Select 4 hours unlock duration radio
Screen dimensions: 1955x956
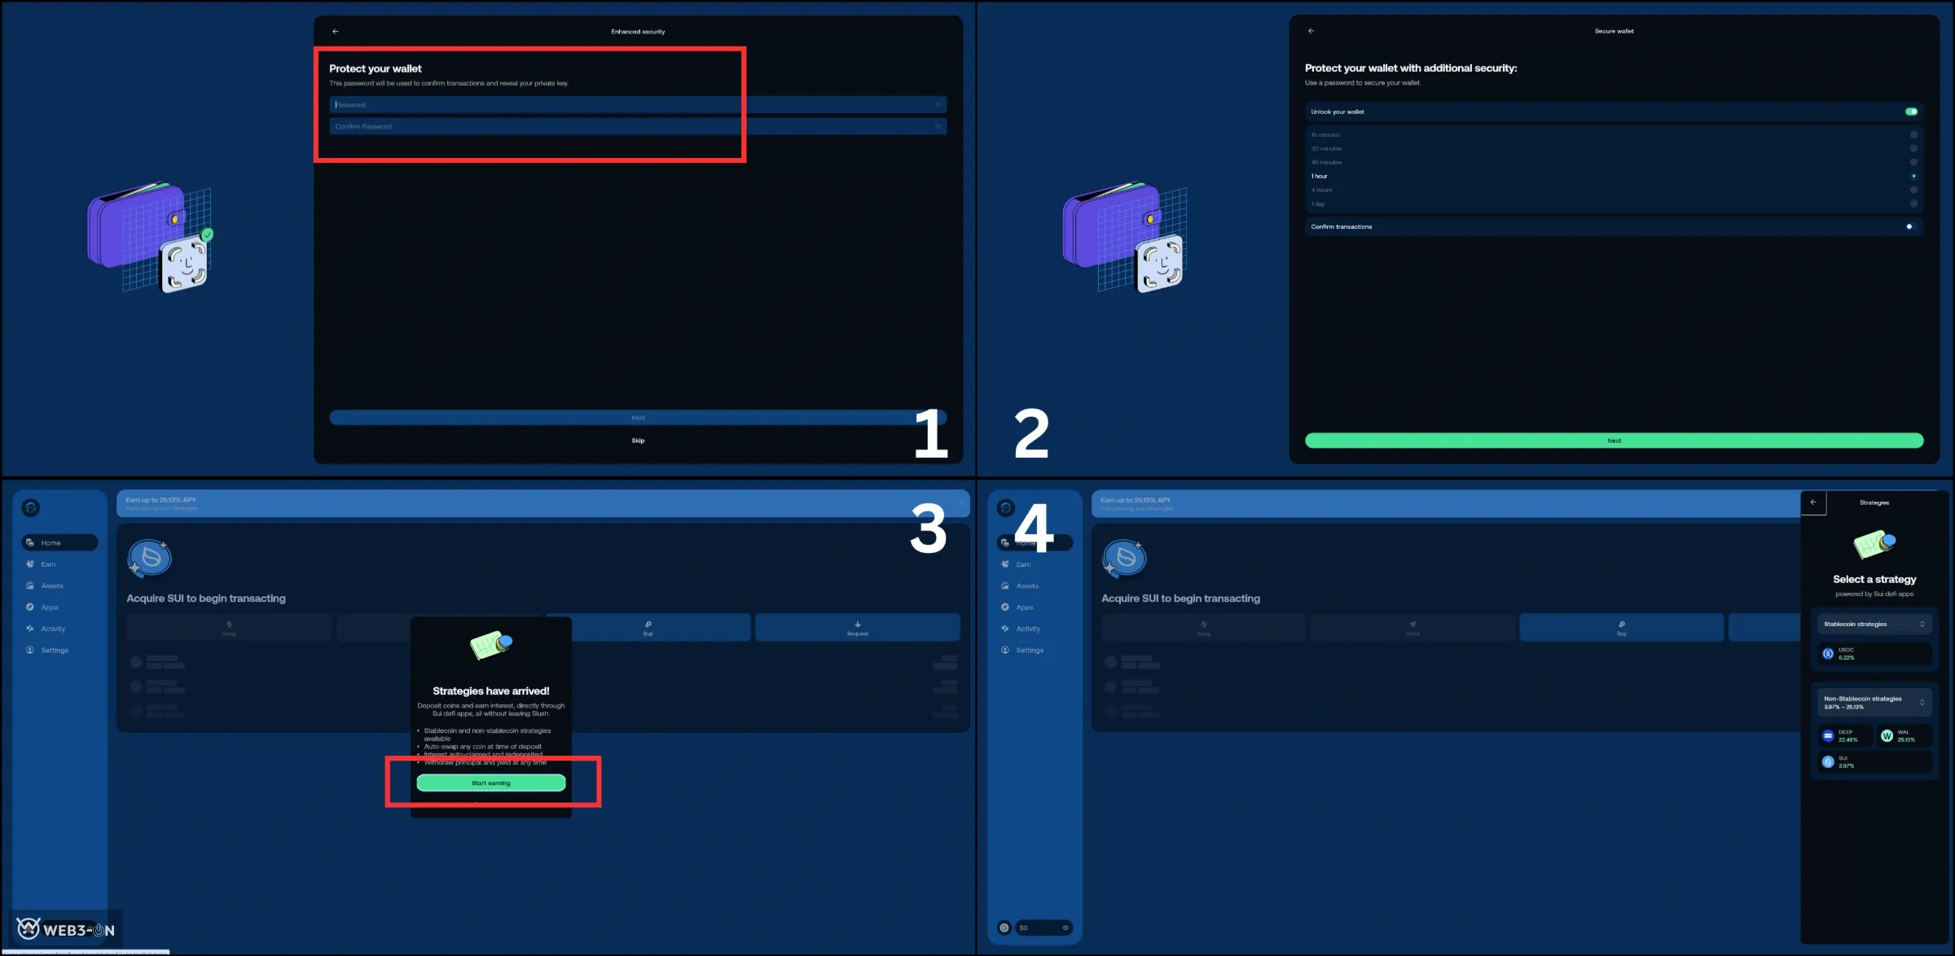point(1913,190)
